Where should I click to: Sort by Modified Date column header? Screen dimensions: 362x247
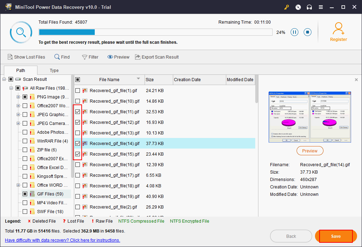pos(240,79)
